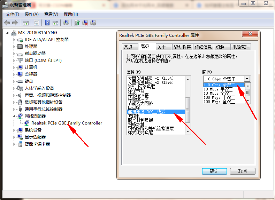
Task: Open the 帮助(H) menu
Action: (71, 14)
